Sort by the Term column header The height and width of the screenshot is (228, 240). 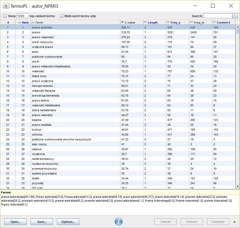pos(76,22)
